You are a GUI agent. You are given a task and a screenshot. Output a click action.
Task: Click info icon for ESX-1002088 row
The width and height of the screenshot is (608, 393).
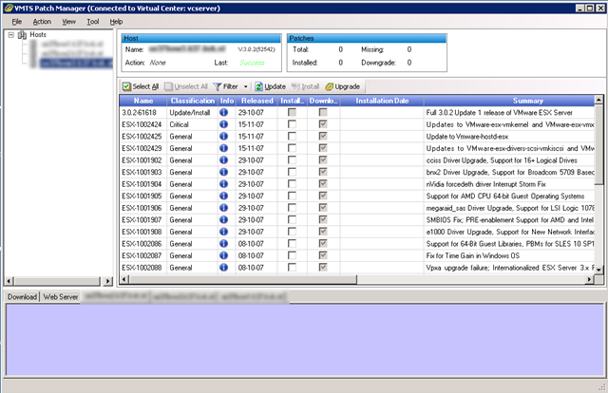(226, 269)
